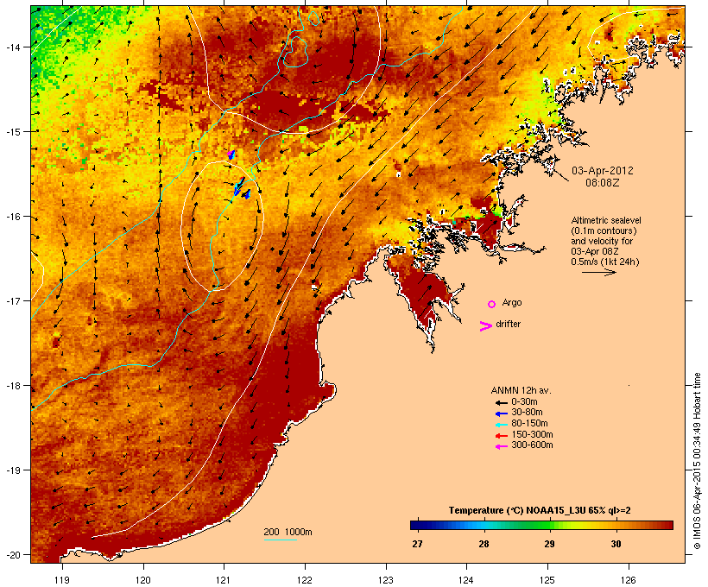Click the 'Altimetric sealevel' text line

point(606,220)
